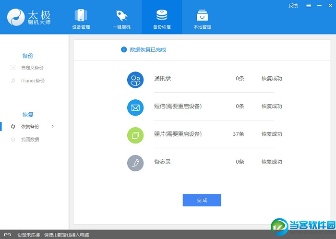Screen dimensions: 336x239
Task: Click 恢复成功 in the 短信 row
Action: pos(272,106)
